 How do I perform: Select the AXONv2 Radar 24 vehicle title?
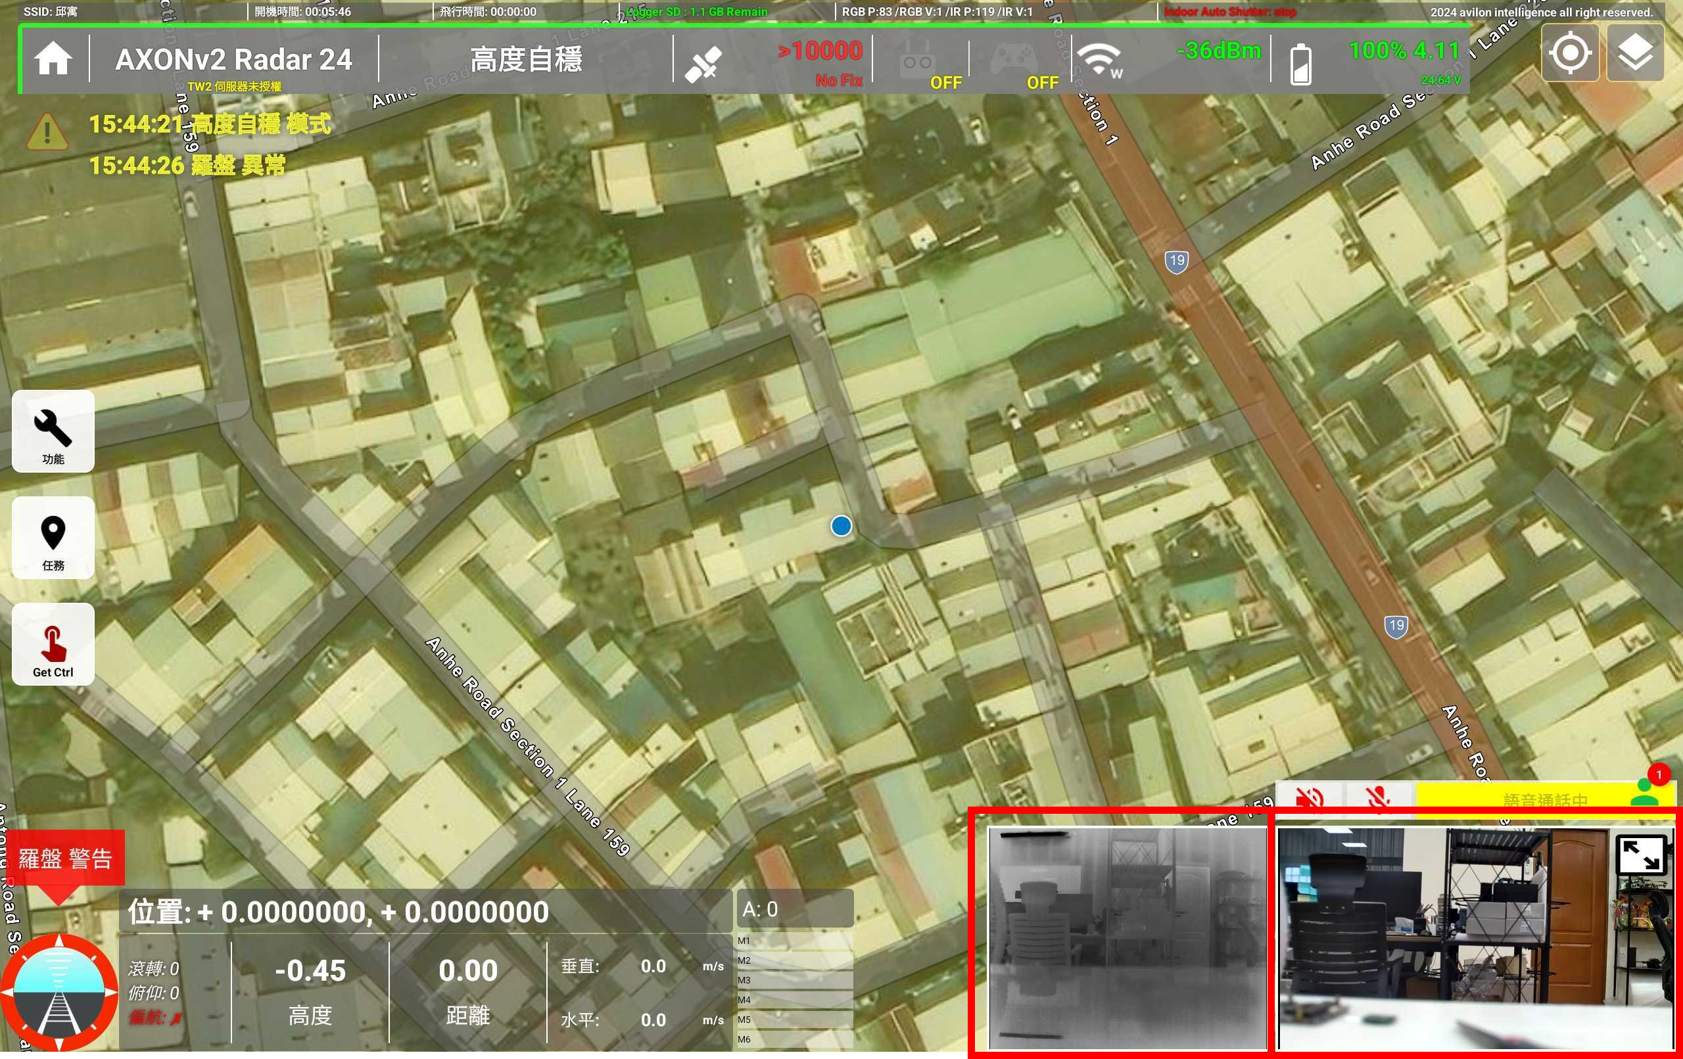click(x=233, y=59)
